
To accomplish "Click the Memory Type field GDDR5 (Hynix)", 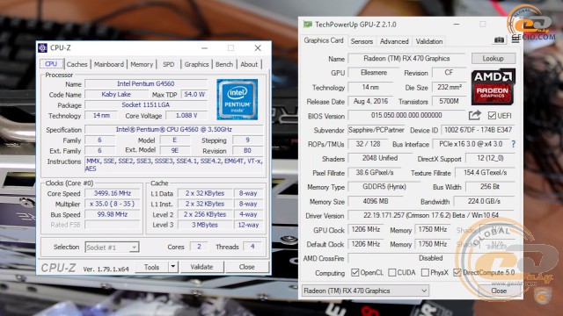I will (x=384, y=187).
